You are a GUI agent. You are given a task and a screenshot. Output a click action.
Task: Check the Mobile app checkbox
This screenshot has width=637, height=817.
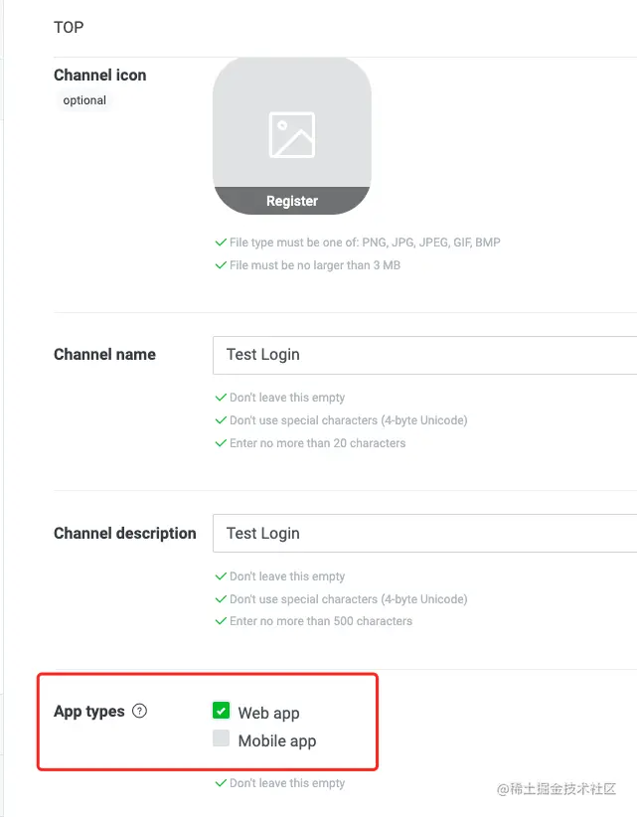(221, 738)
